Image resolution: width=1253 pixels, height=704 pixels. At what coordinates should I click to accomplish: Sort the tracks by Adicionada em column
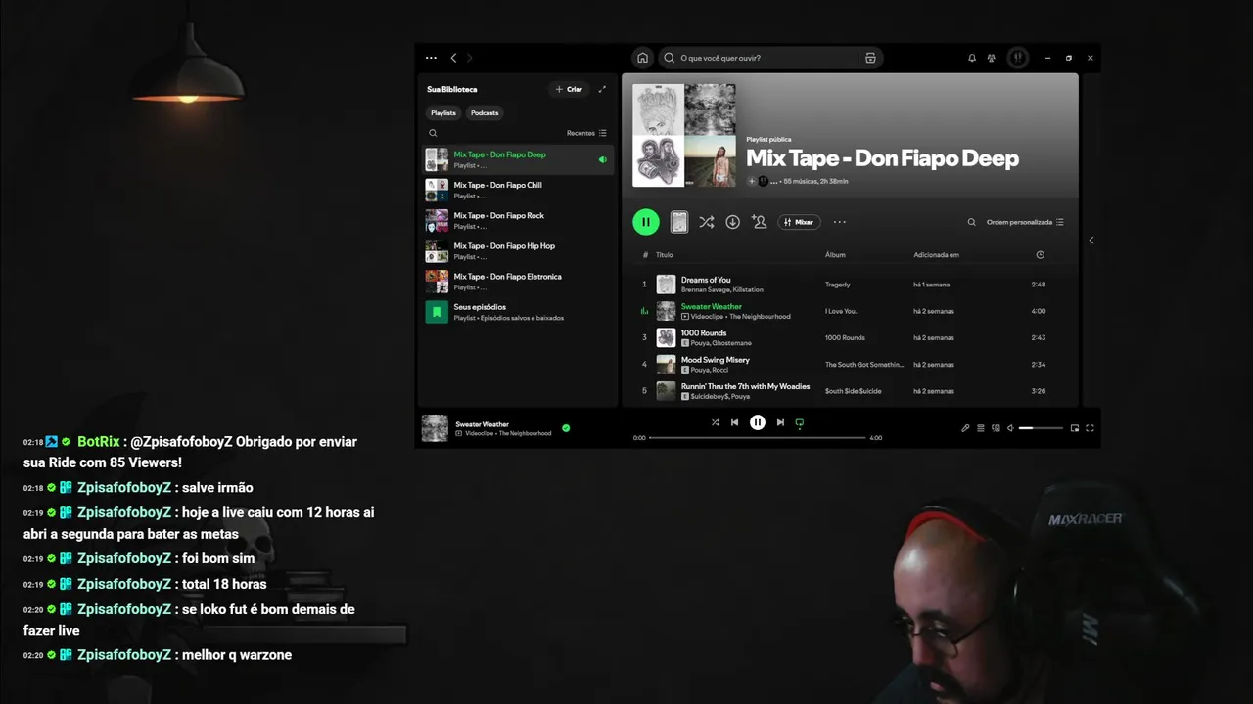tap(936, 255)
